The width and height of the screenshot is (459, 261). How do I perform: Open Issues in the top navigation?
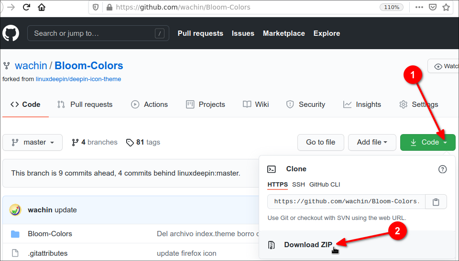click(x=243, y=33)
